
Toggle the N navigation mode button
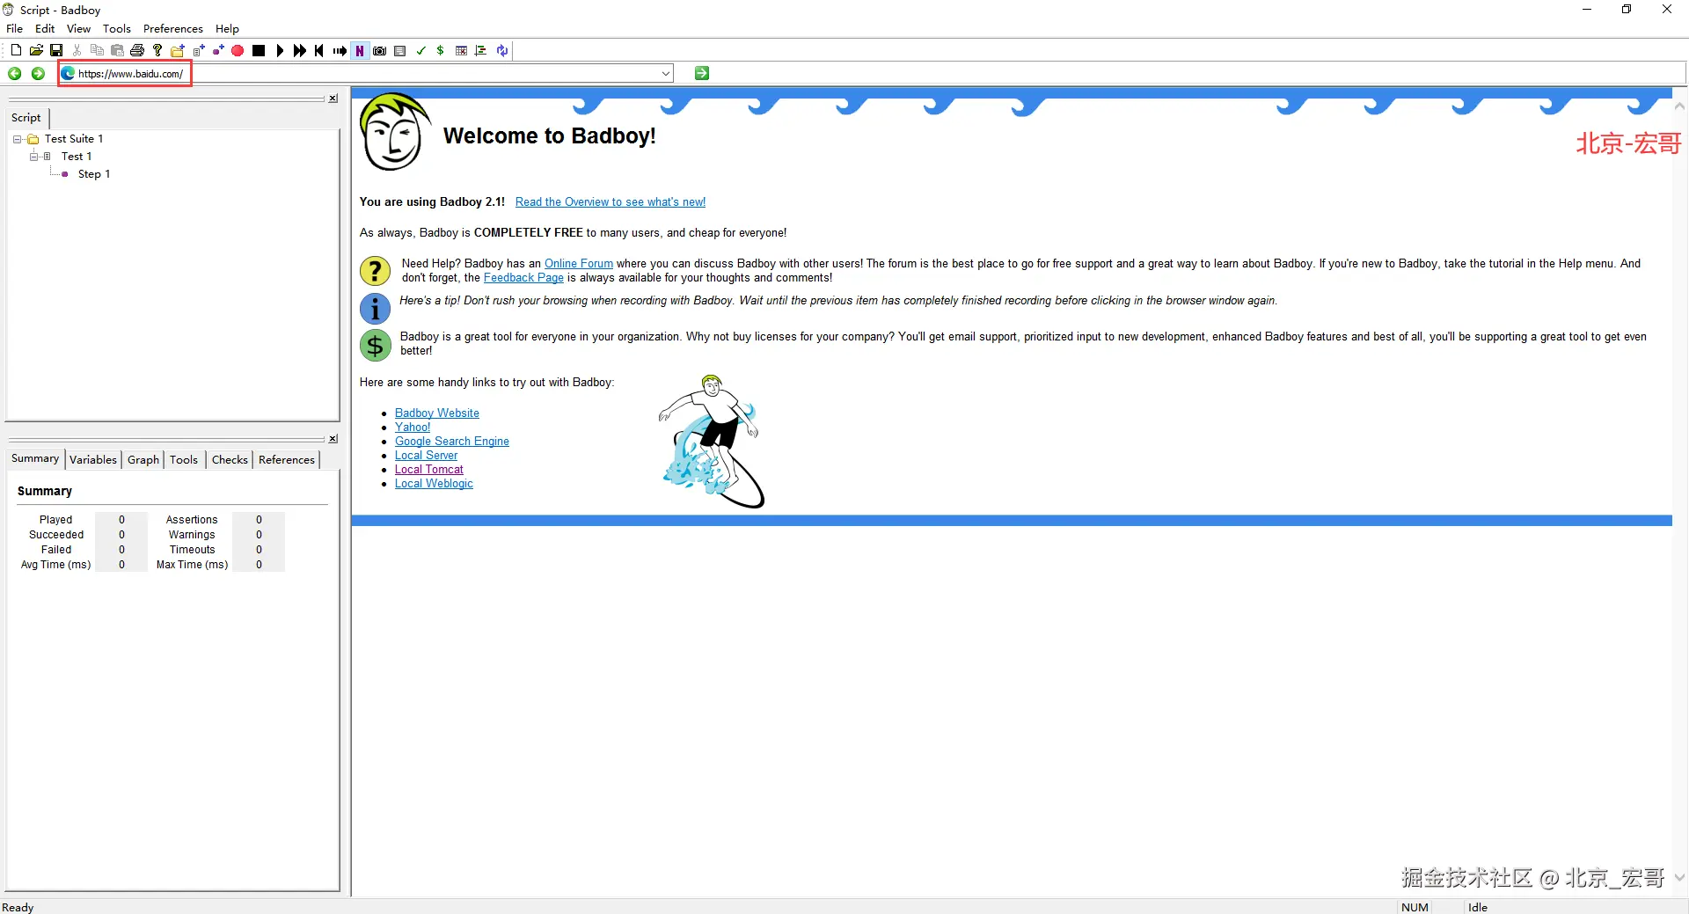tap(360, 50)
